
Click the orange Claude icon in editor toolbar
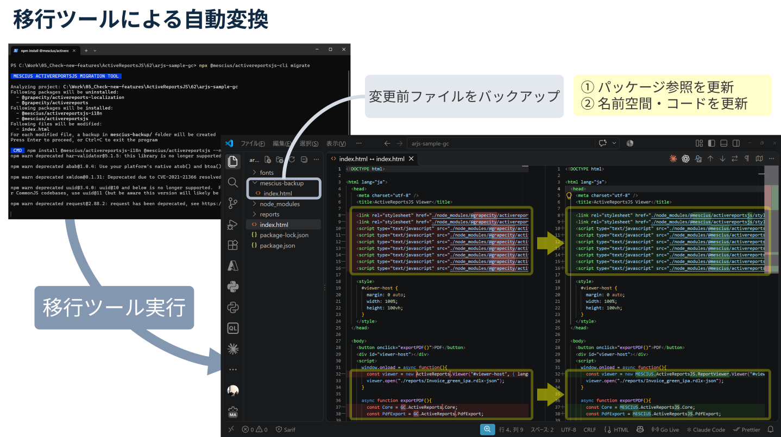pyautogui.click(x=673, y=159)
